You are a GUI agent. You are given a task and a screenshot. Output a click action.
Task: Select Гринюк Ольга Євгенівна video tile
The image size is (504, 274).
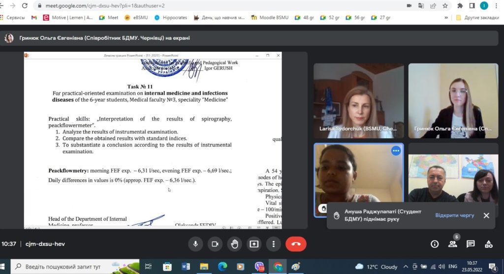(453, 101)
